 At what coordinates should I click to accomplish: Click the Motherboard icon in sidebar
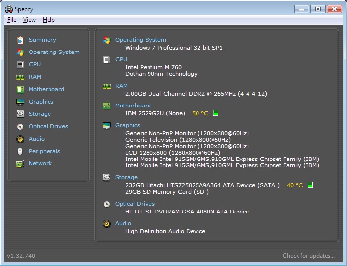point(20,90)
